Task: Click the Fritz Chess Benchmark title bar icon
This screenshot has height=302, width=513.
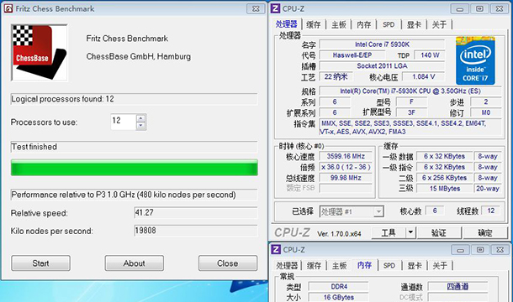Action: point(8,8)
